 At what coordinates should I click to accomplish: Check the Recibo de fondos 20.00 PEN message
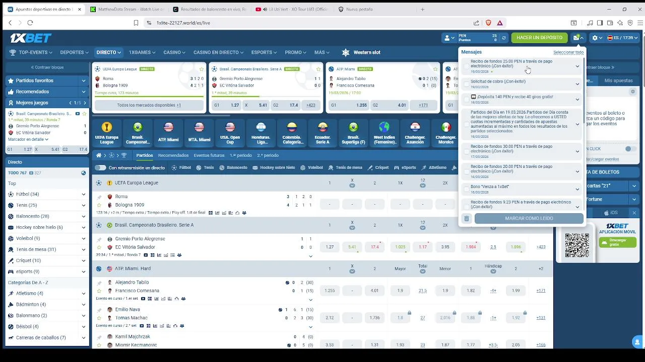coord(467,171)
